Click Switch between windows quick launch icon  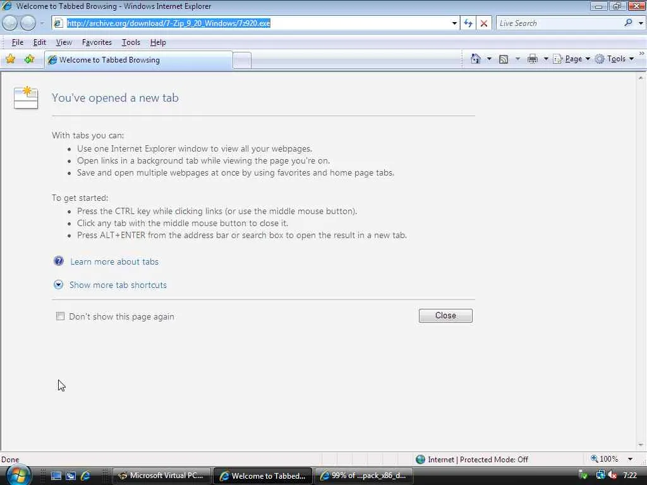pos(71,476)
